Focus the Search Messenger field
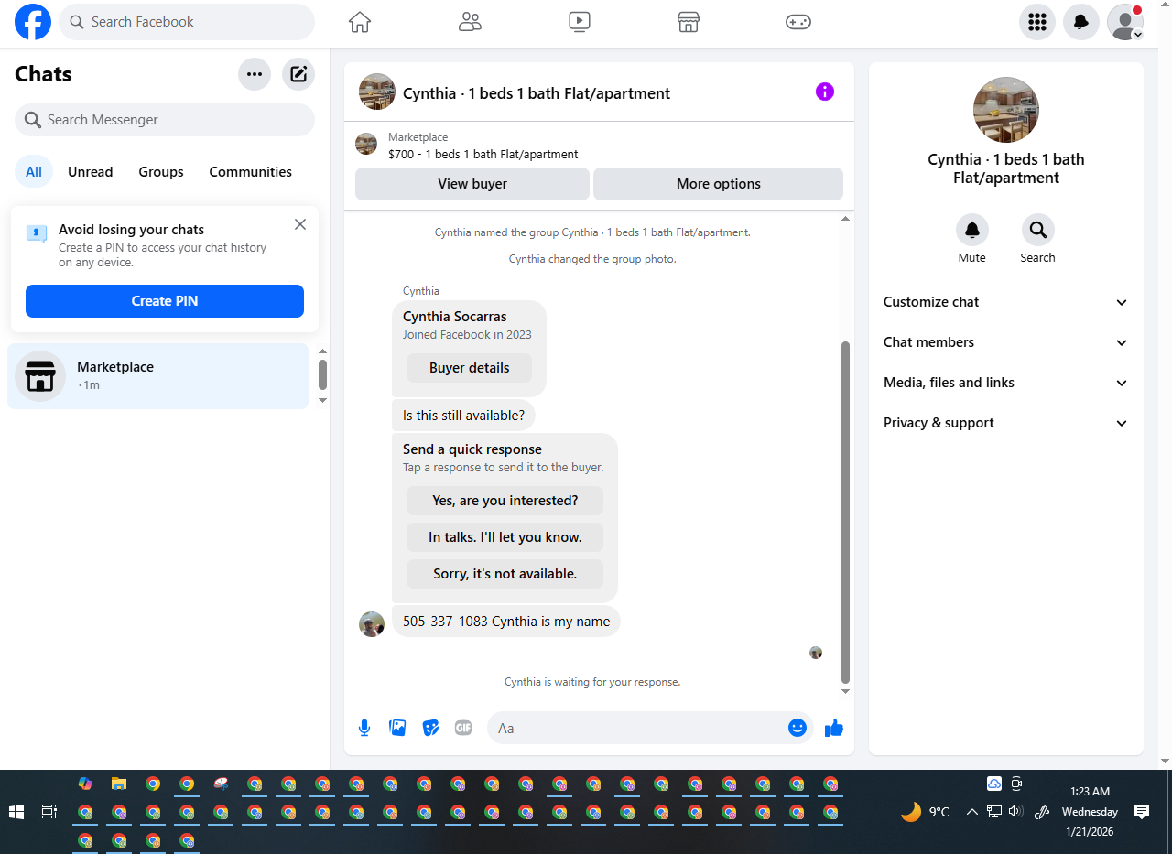Image resolution: width=1172 pixels, height=854 pixels. coord(165,120)
